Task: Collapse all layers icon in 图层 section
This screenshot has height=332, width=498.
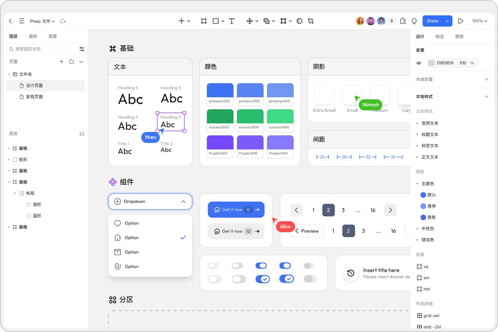Action: pos(82,134)
